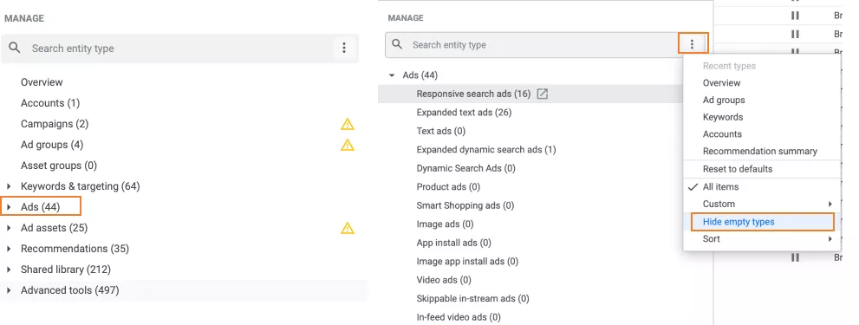Select Expanded text ads (26)

point(464,113)
